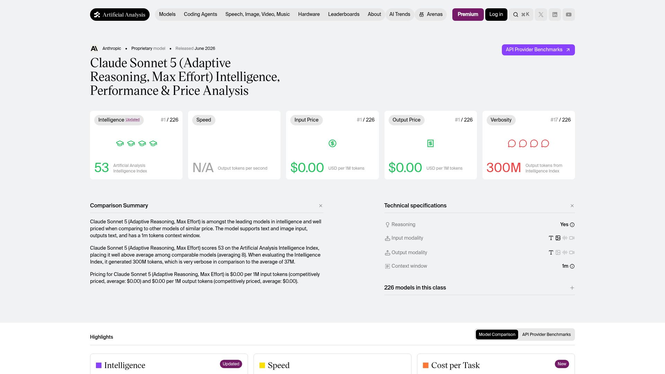
Task: Click the Intelligence Updated badge
Action: (x=133, y=120)
